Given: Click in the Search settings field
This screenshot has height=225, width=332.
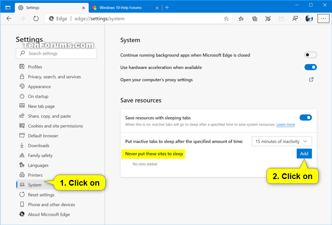Looking at the screenshot, I should (x=57, y=53).
